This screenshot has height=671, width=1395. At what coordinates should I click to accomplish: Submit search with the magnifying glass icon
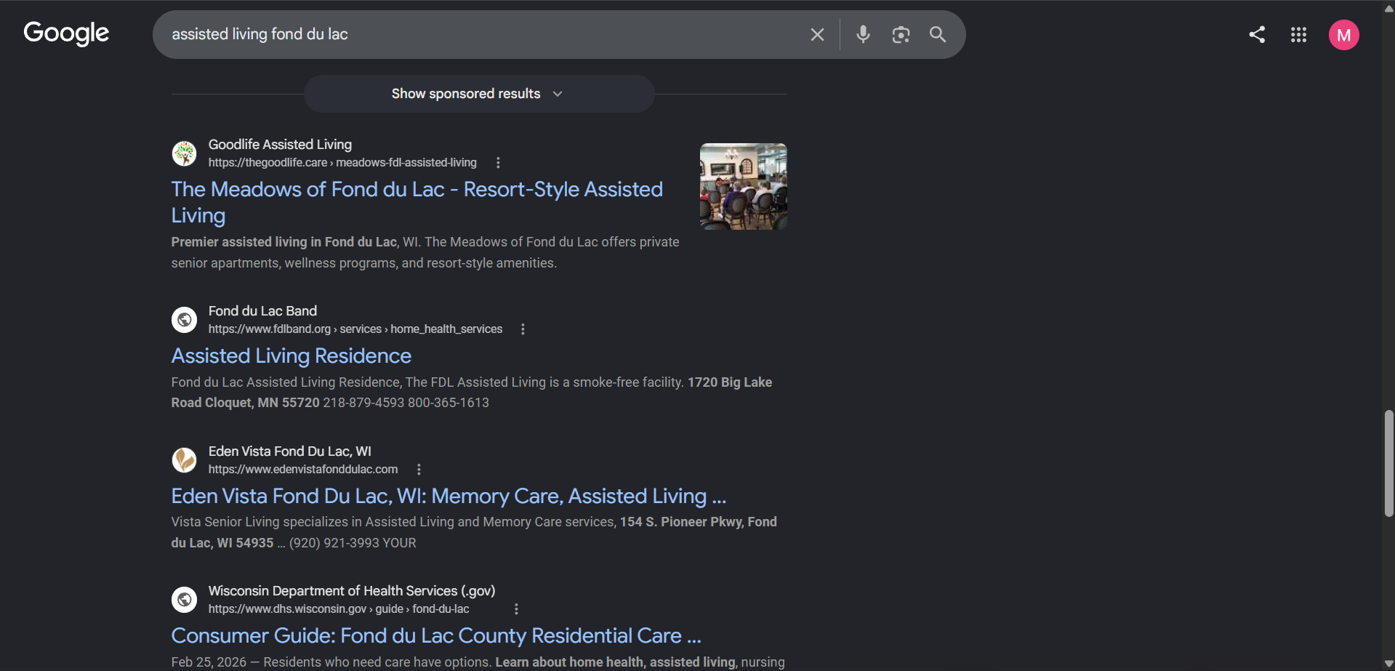938,34
